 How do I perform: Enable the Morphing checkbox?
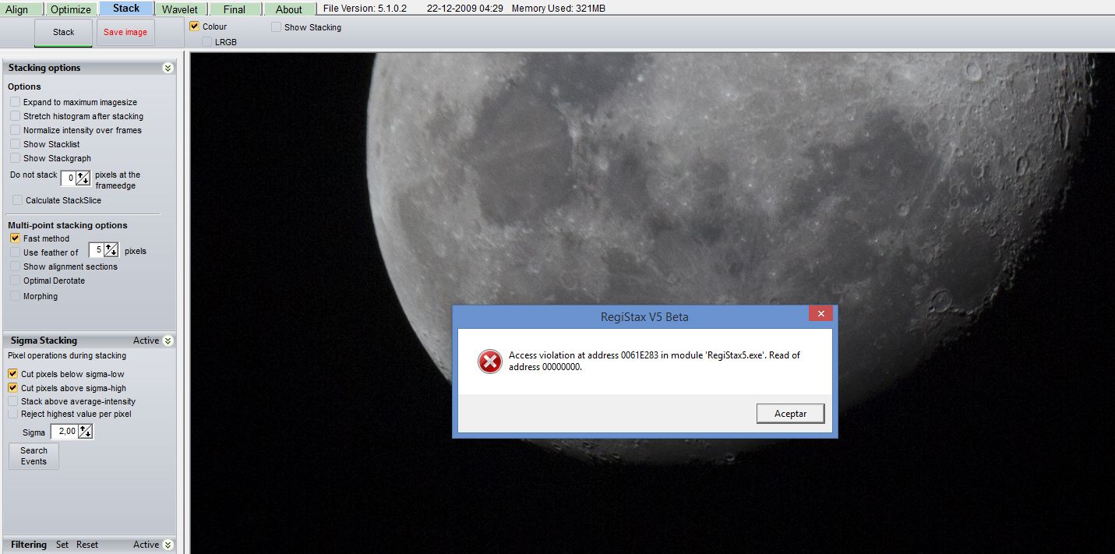click(16, 296)
